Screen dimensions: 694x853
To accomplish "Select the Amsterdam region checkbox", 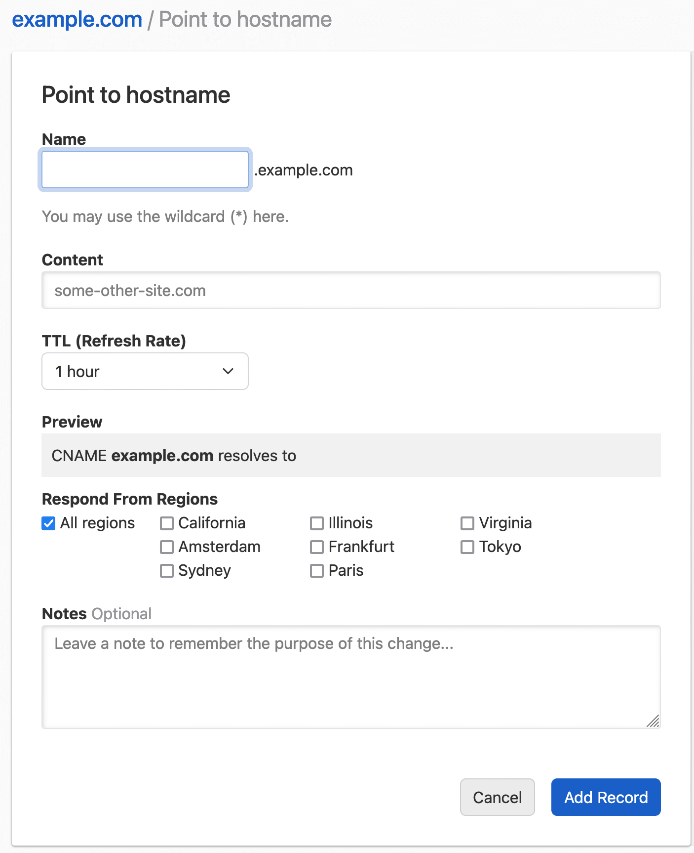I will pos(167,547).
